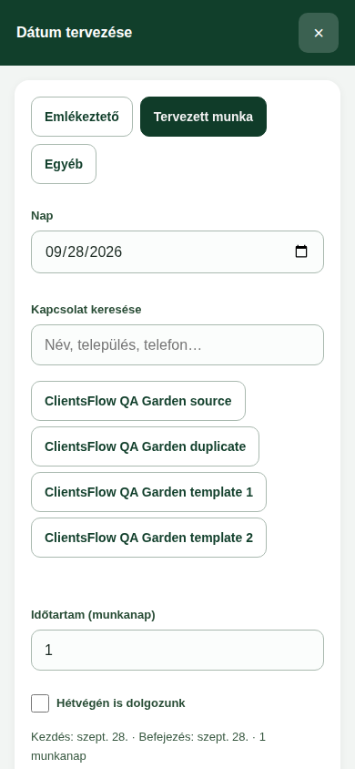The height and width of the screenshot is (769, 355).
Task: Click the Dátum tervezése heading
Action: pyautogui.click(x=75, y=33)
